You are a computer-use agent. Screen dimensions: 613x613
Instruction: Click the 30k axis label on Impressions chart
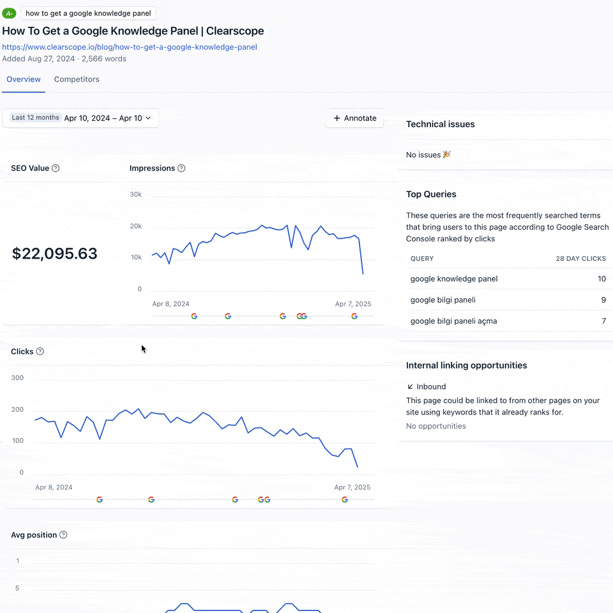[135, 194]
